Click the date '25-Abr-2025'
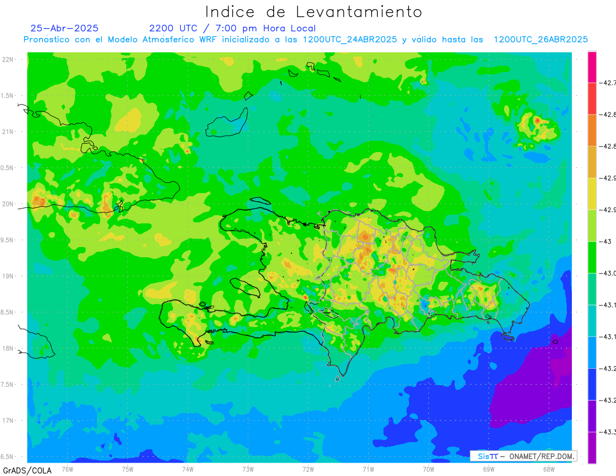 65,28
